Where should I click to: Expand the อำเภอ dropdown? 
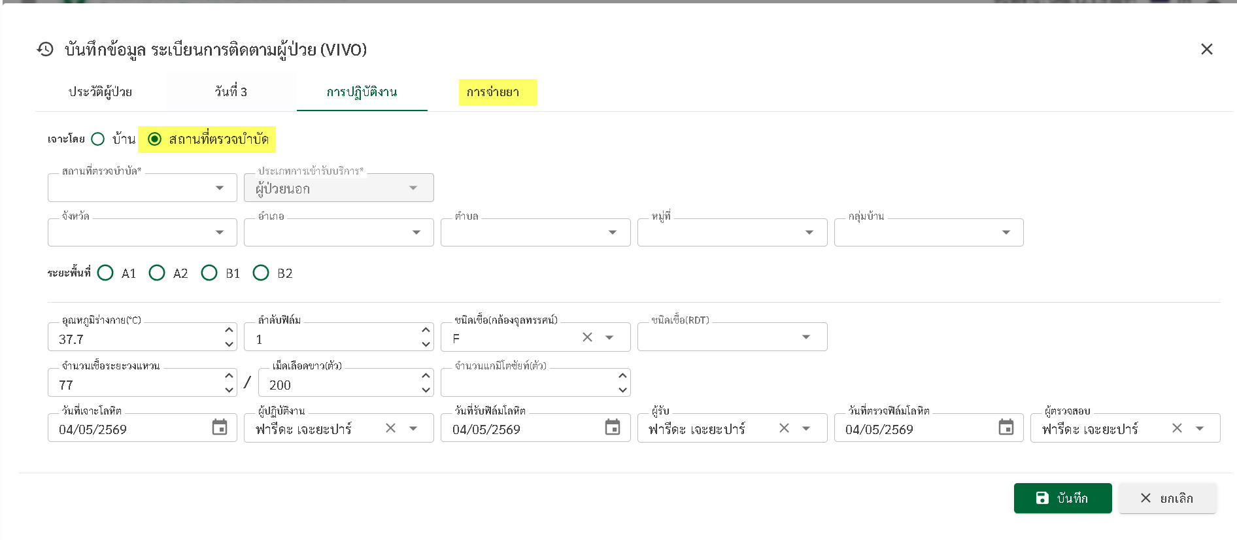tap(339, 232)
